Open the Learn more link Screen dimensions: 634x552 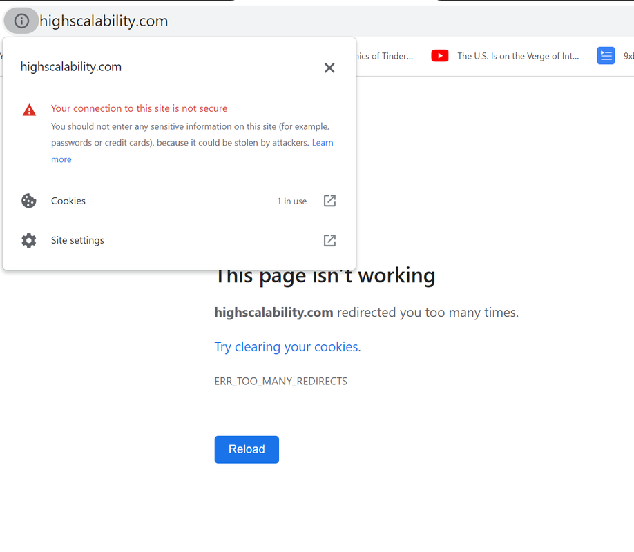[192, 150]
